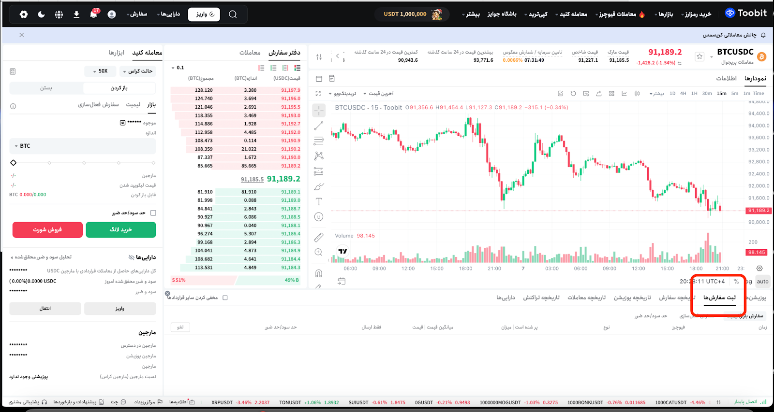The height and width of the screenshot is (412, 774).
Task: Toggle the percent scale on chart
Action: pyautogui.click(x=736, y=282)
